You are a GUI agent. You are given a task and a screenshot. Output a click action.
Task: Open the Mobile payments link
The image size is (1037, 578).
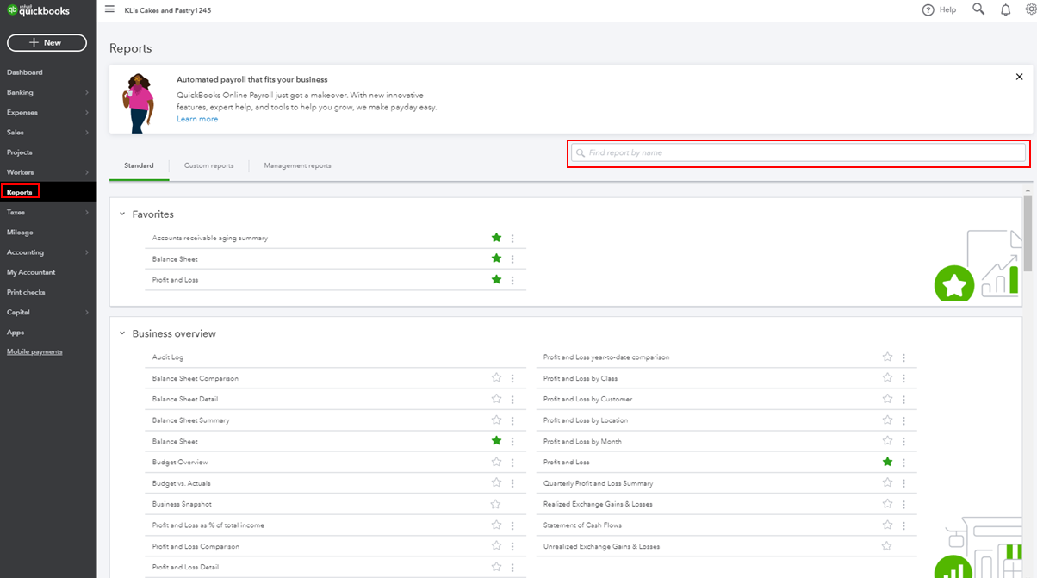coord(34,351)
